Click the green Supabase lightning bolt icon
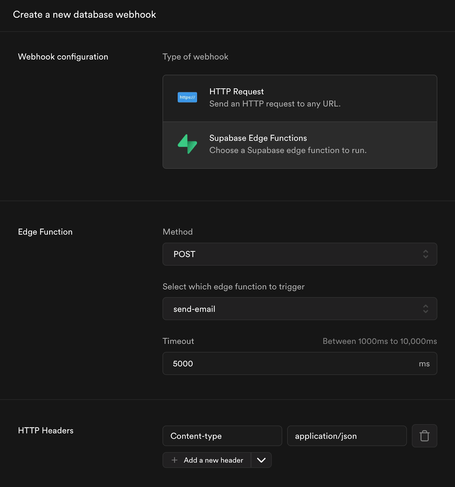Image resolution: width=455 pixels, height=487 pixels. point(187,144)
